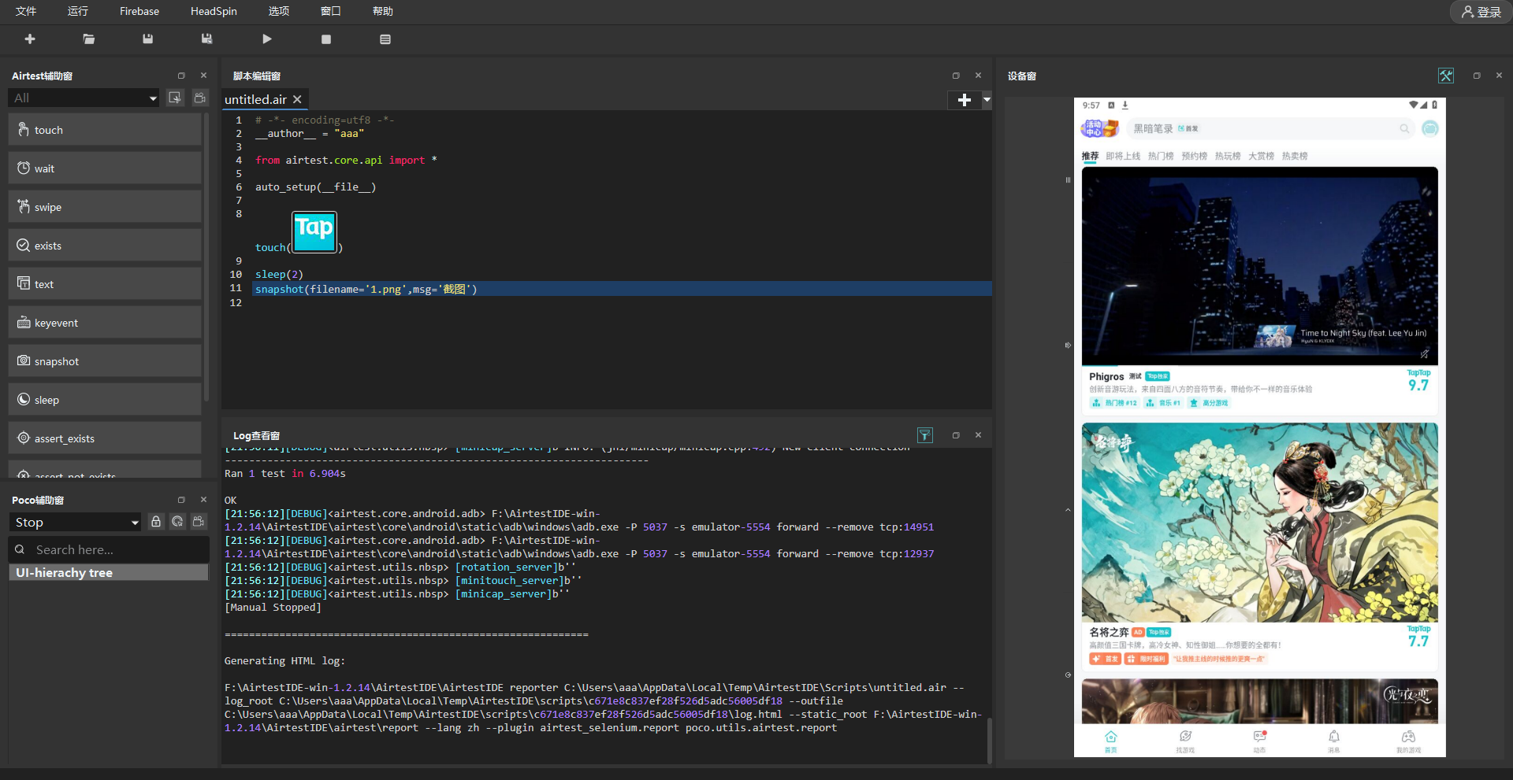Toggle the Poco UI tree lock icon
Image resolution: width=1513 pixels, height=780 pixels.
(156, 522)
